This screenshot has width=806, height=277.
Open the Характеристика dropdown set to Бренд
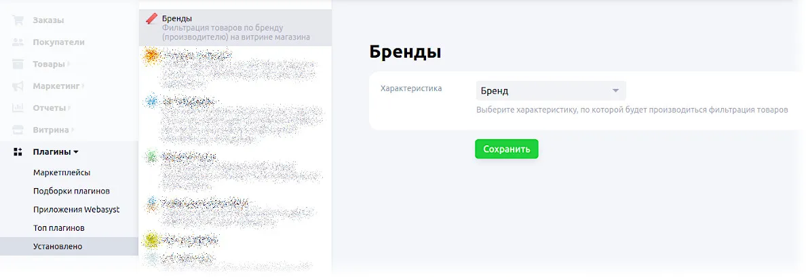[x=551, y=91]
